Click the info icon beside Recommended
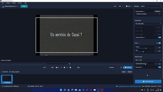Screen dimensions: 163x92 point(144,11)
